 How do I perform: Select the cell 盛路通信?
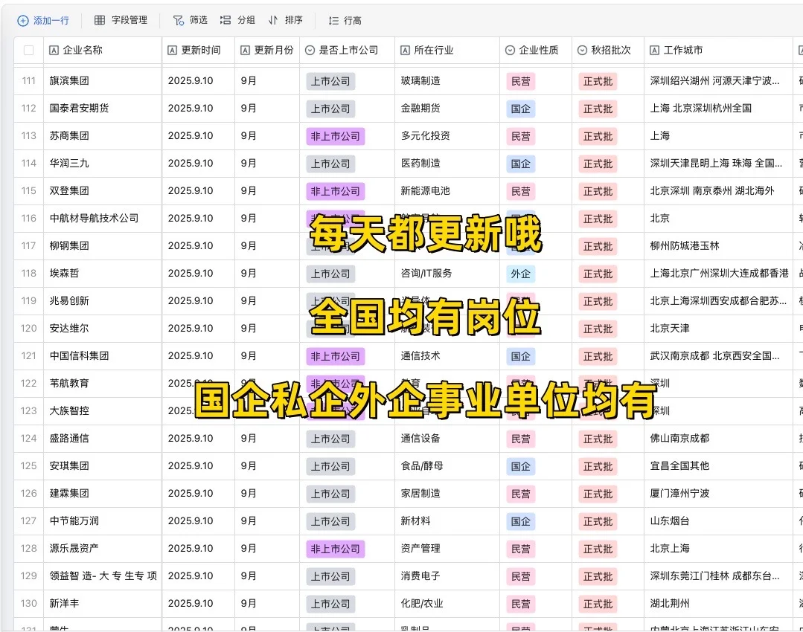(x=103, y=439)
